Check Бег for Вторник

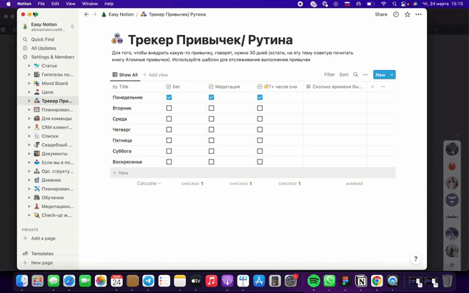pyautogui.click(x=169, y=108)
